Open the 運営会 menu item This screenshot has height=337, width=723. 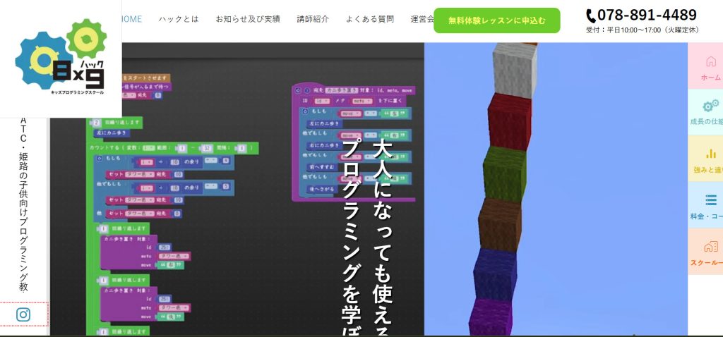[x=422, y=19]
